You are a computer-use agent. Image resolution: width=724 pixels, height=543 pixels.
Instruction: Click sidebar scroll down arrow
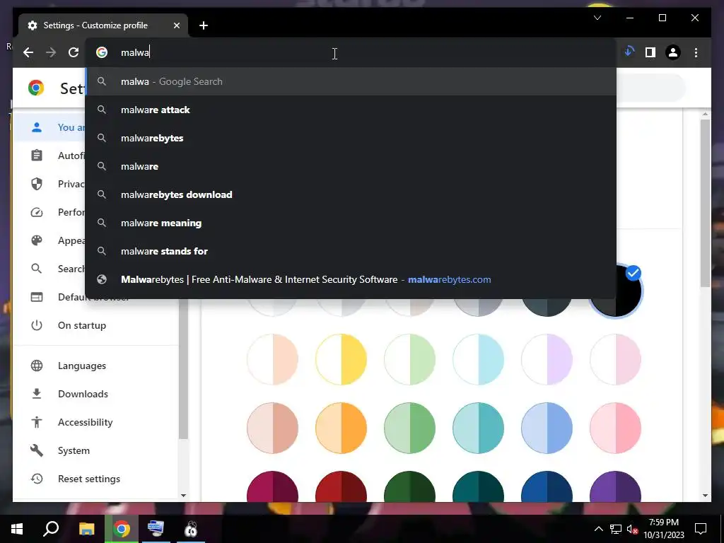[x=183, y=496]
